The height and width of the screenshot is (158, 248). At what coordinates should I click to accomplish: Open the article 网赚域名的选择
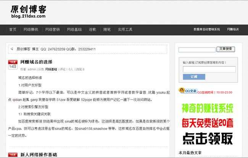[36, 62]
